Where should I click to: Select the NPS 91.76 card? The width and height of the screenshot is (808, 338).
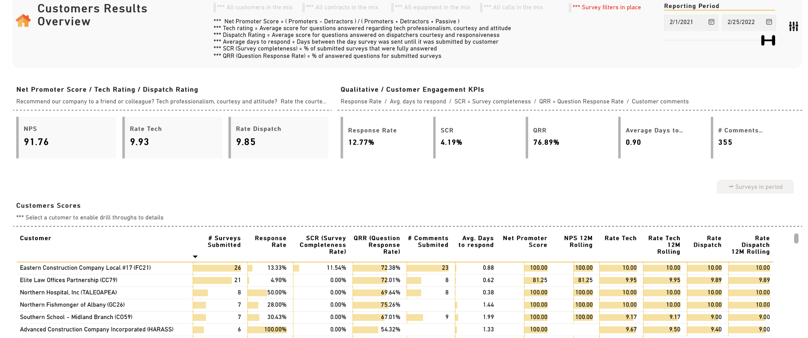point(66,138)
